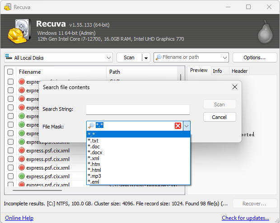The image size is (280, 223).
Task: Select *.txt from the File Mask list
Action: [x=138, y=141]
